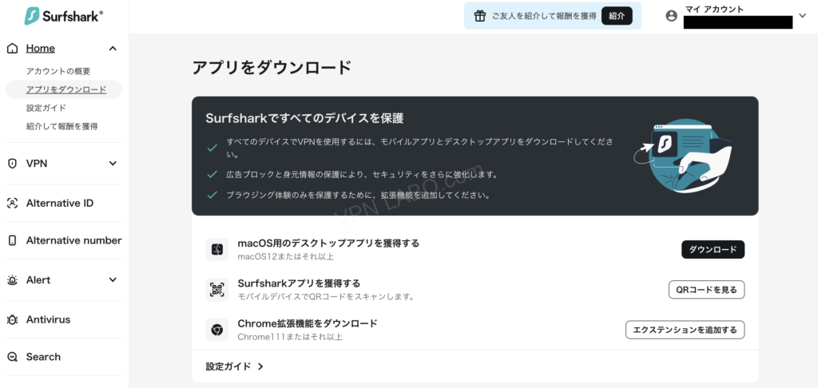Image resolution: width=818 pixels, height=388 pixels.
Task: Click the Home house icon
Action: pyautogui.click(x=12, y=49)
